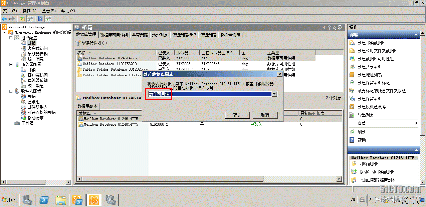Switch to the 共享策略 tab
This screenshot has width=426, height=207.
pos(140,35)
